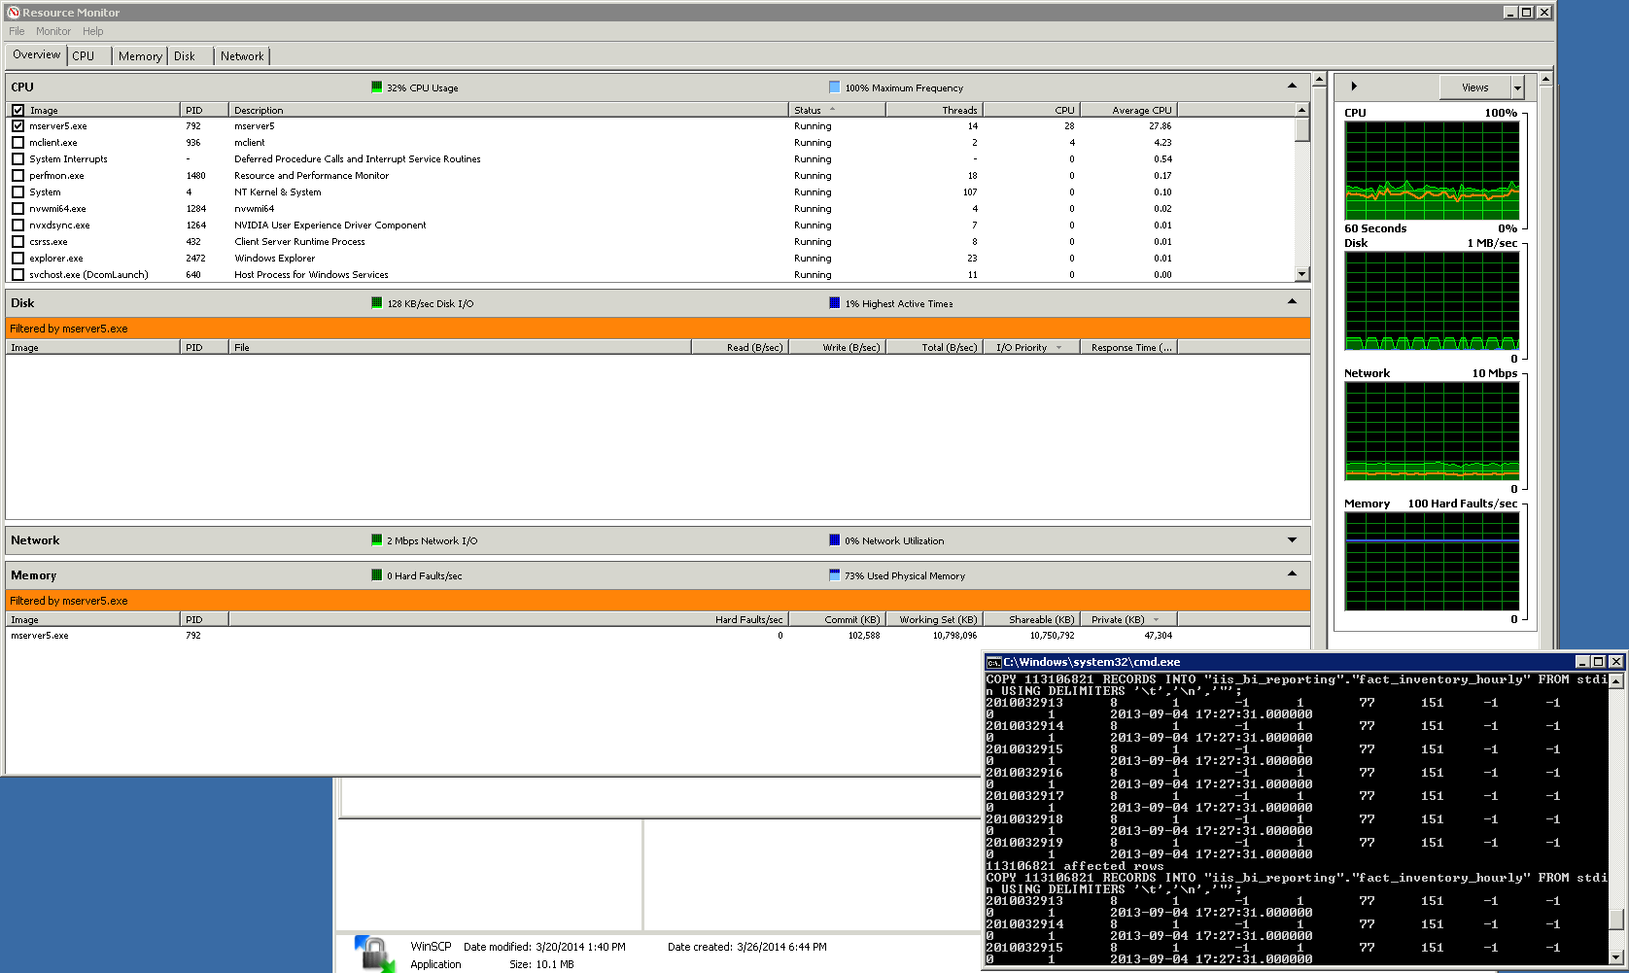The width and height of the screenshot is (1629, 973).
Task: Click the cmd.exe window title icon
Action: point(993,662)
